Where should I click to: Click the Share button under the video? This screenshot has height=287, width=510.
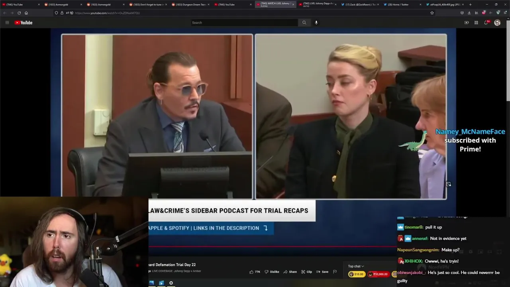[x=290, y=272]
